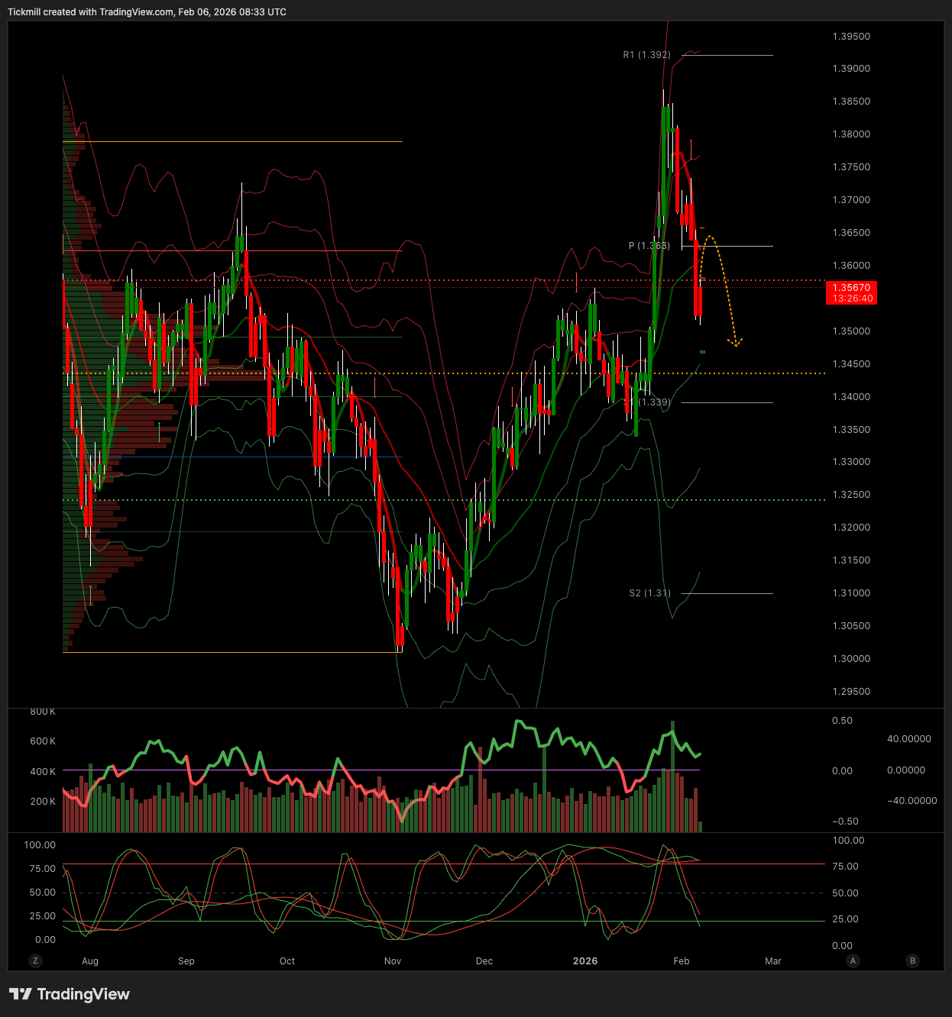Screen dimensions: 952x1017
Task: Click the Nov label on the time axis
Action: 393,961
